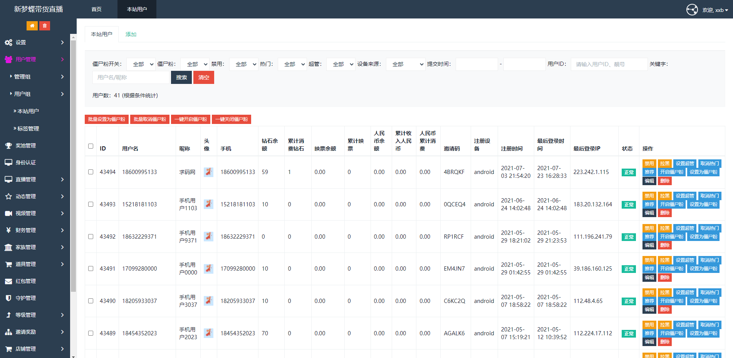Screen dimensions: 733x358
Task: Select the checkbox for user 43494
Action: point(91,172)
